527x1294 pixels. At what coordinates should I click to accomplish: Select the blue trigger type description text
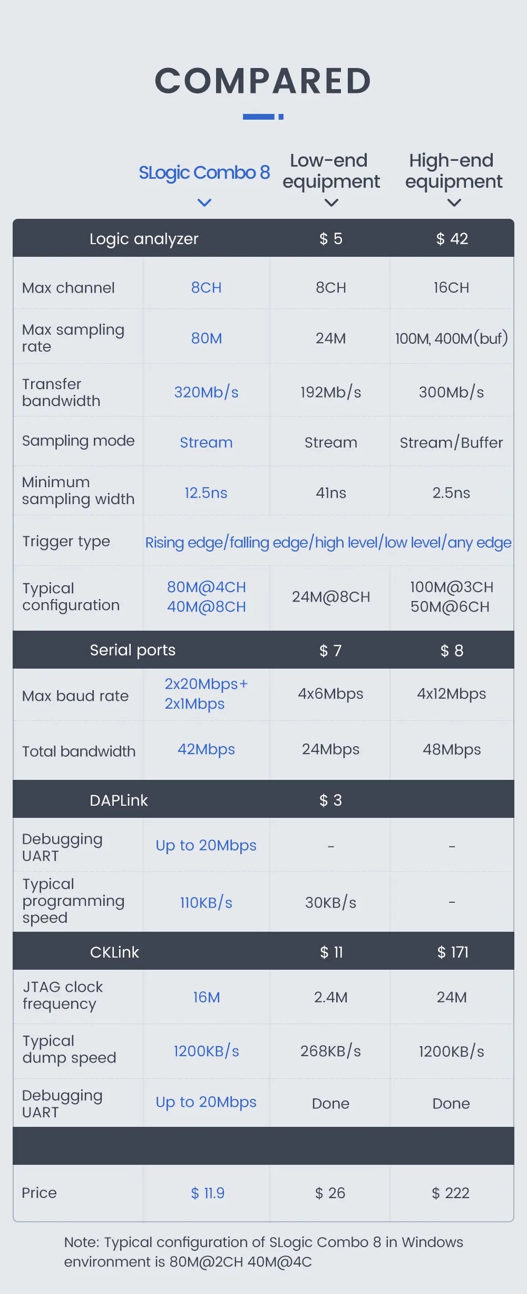click(328, 543)
